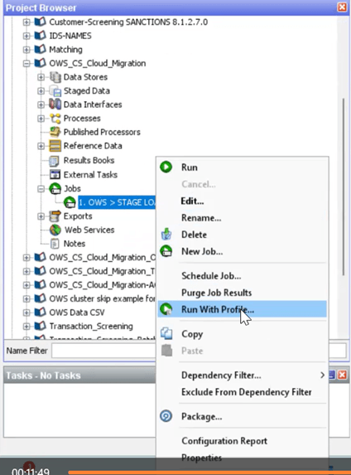Click the External Tasks icon
The width and height of the screenshot is (351, 475).
tap(55, 175)
